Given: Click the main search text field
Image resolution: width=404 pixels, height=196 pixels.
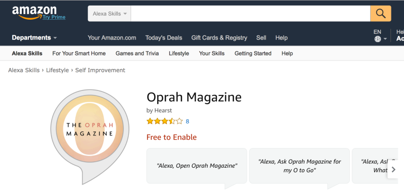Looking at the screenshot, I should (250, 14).
